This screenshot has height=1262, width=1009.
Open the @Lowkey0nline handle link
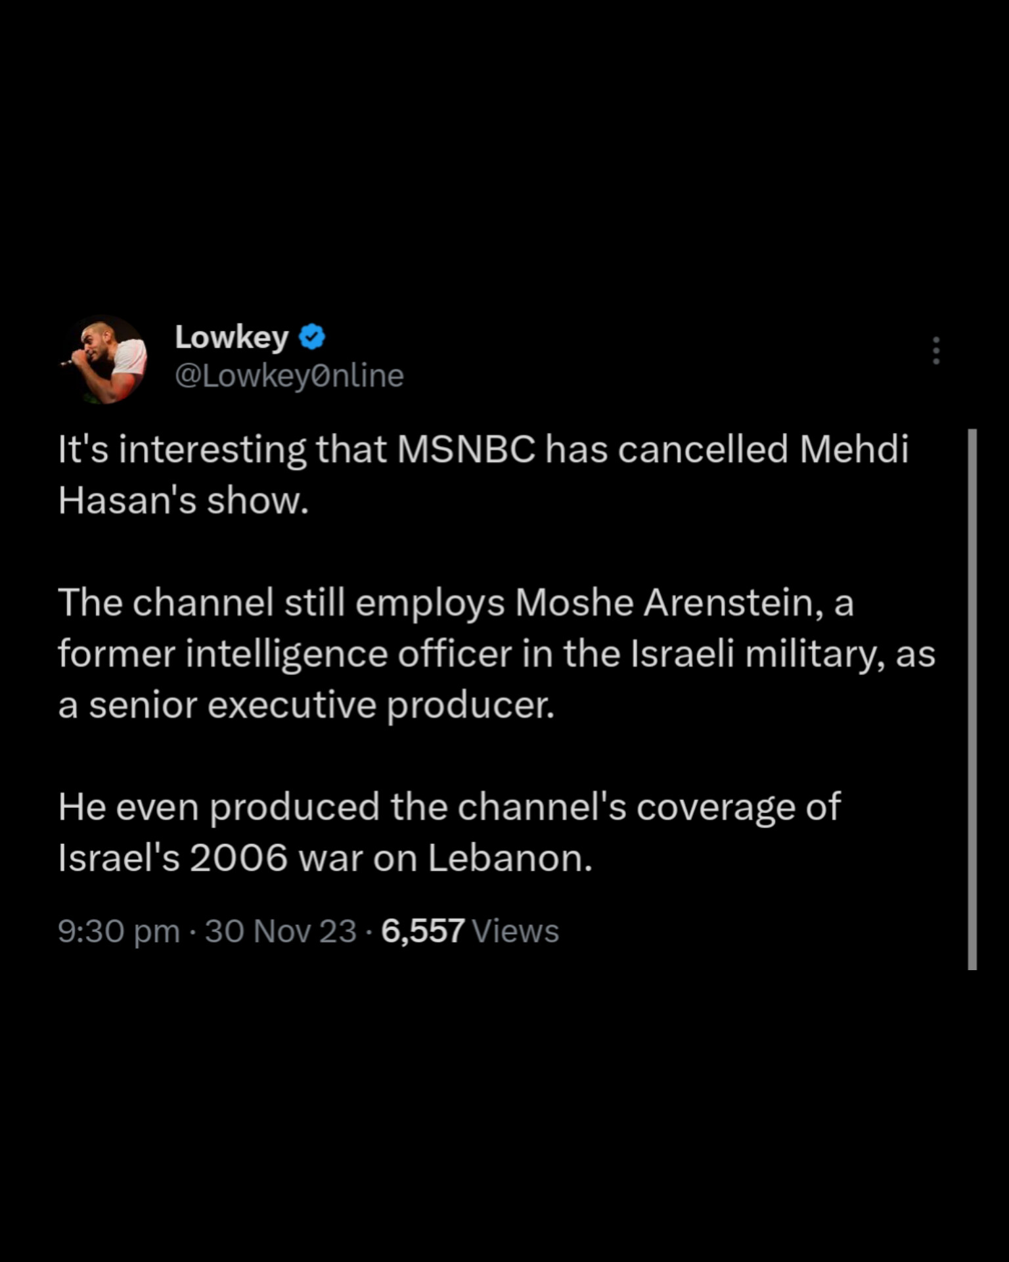289,376
